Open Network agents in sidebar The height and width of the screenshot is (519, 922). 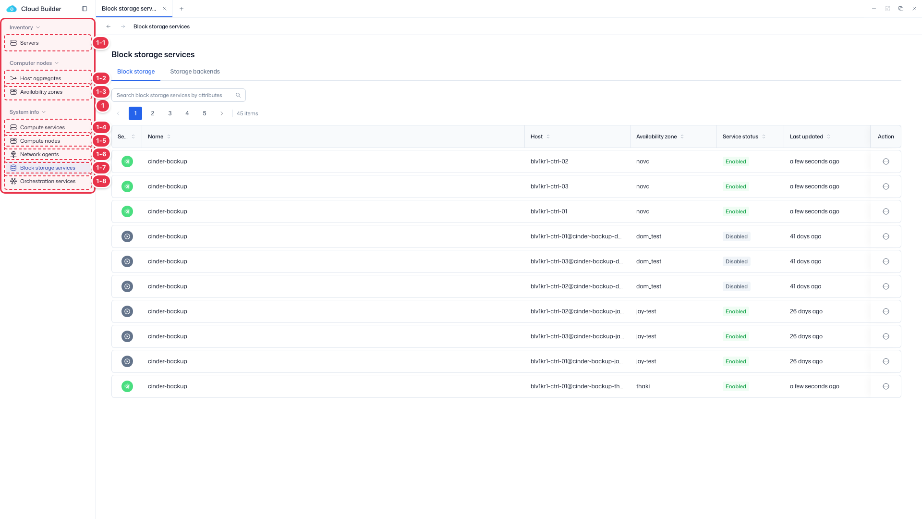click(48, 154)
